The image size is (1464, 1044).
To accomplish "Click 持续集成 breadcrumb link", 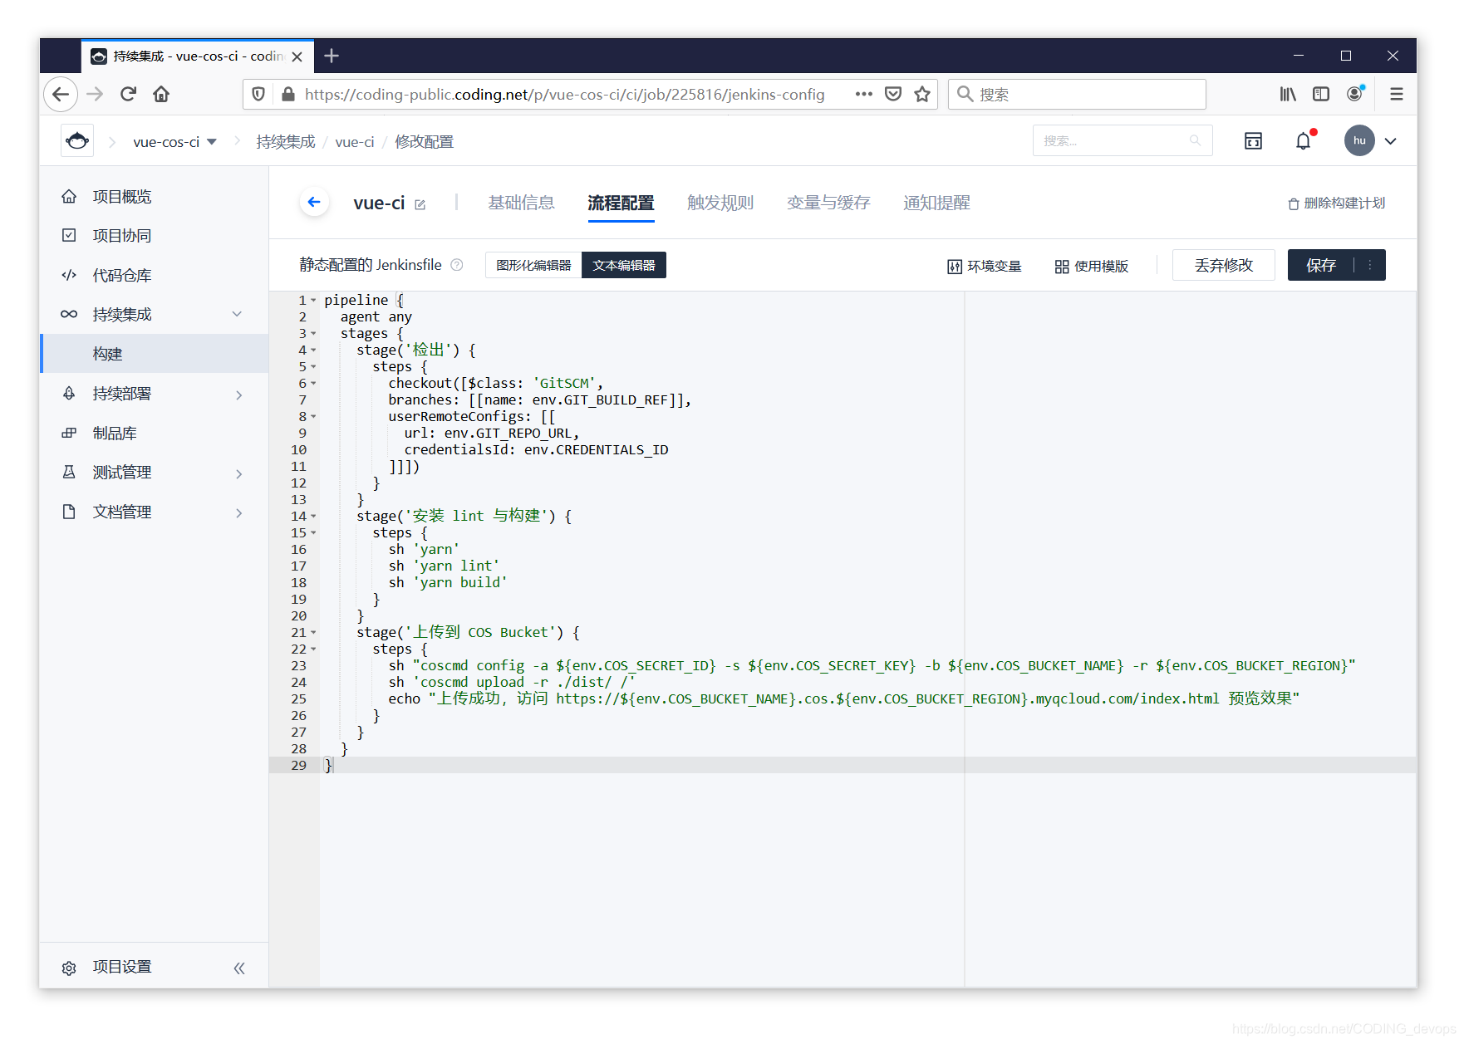I will click(x=286, y=142).
